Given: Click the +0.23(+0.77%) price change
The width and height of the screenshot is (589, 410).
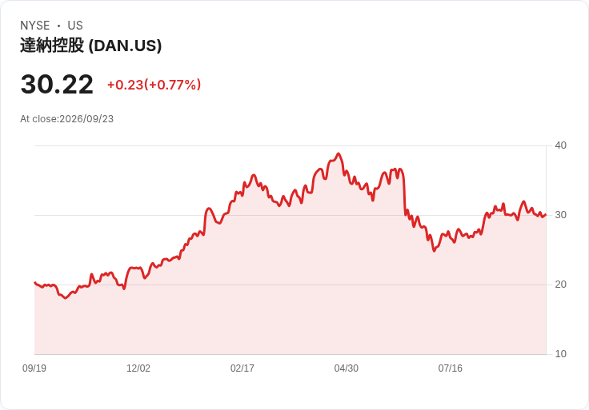Looking at the screenshot, I should click(154, 85).
